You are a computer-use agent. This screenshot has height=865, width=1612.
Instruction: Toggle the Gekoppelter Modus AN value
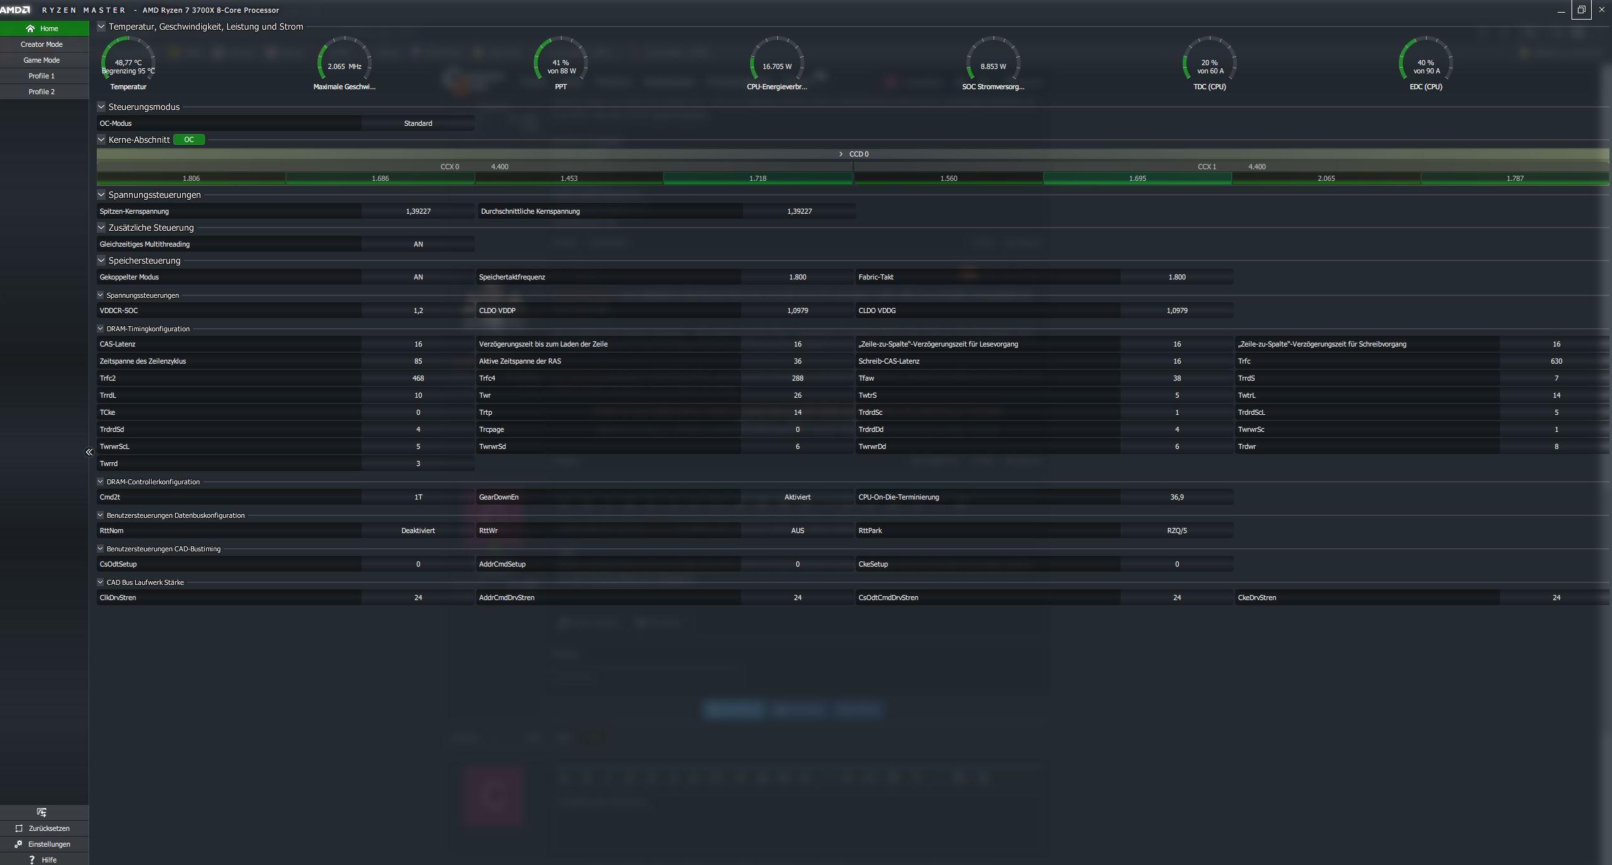tap(418, 277)
